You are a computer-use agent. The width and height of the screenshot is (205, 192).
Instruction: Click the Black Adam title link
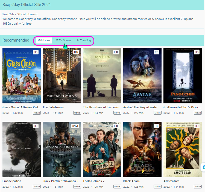(x=131, y=181)
